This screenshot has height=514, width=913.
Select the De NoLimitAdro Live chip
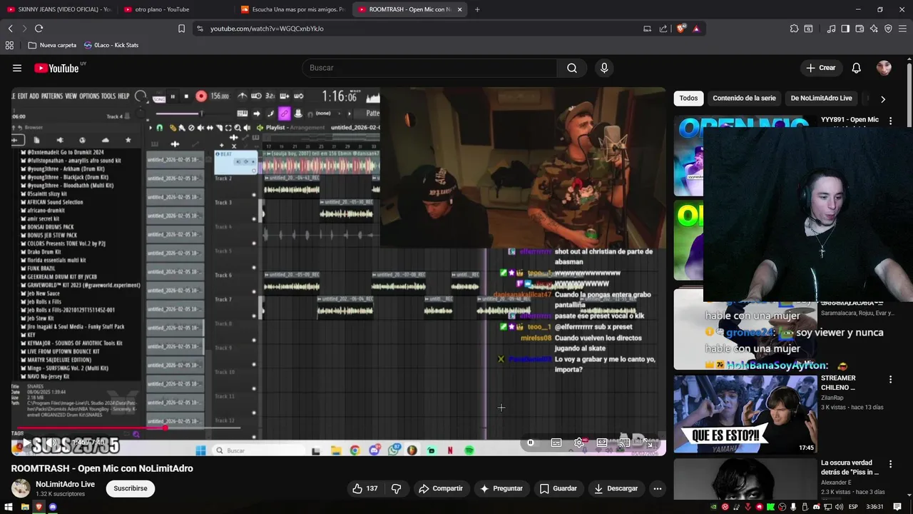tap(821, 99)
